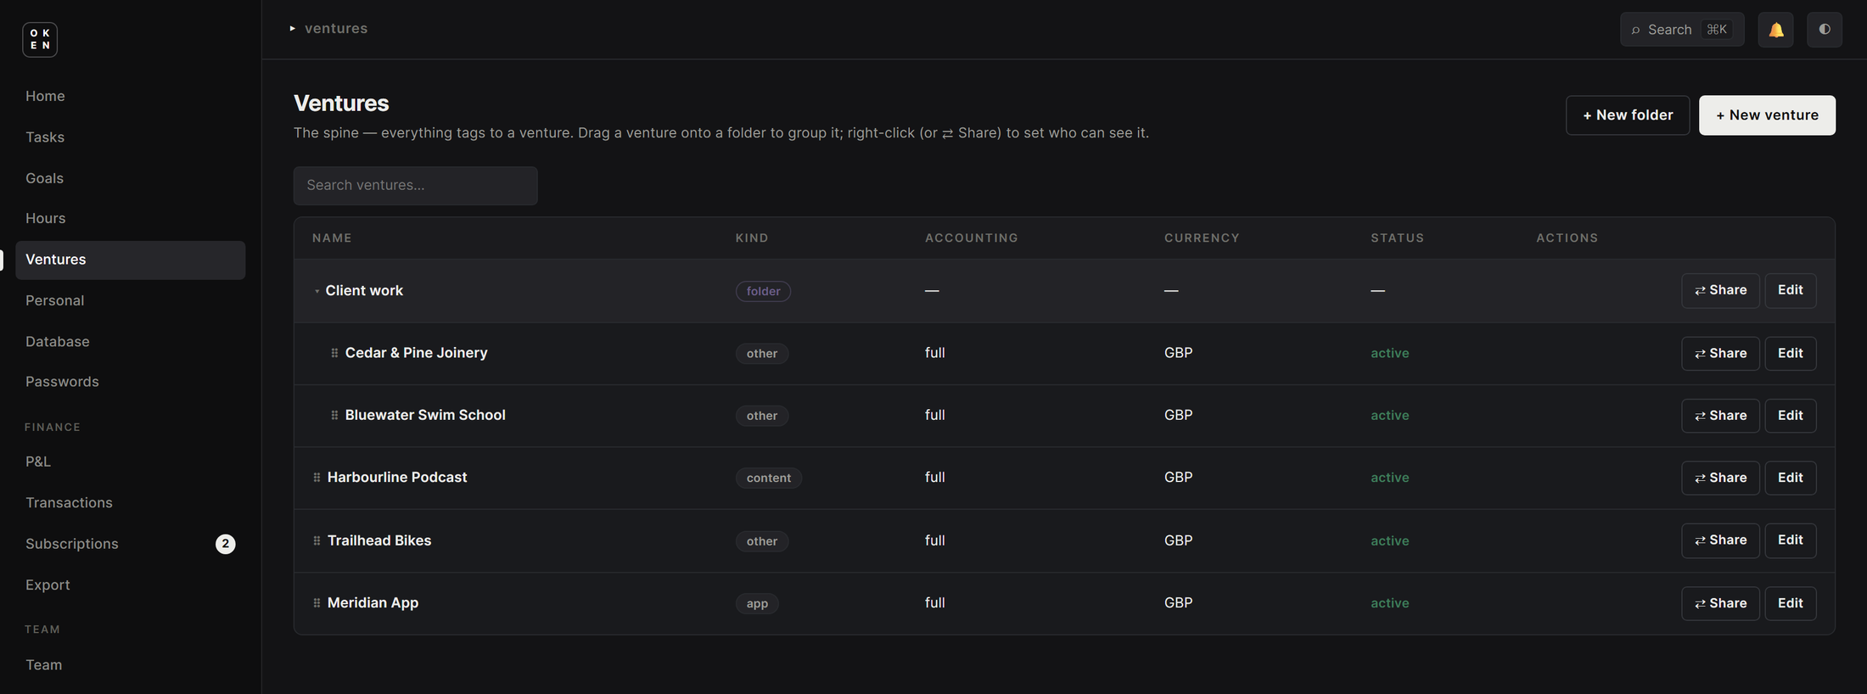
Task: Click the Bluewater Swim School name
Action: point(425,415)
